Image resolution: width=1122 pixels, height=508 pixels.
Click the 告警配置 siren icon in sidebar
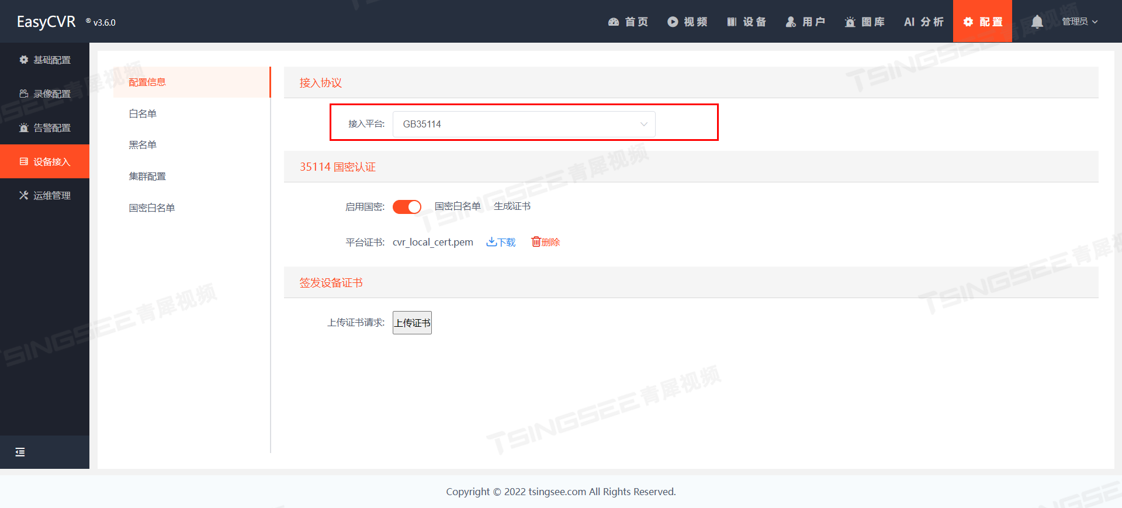click(x=24, y=127)
